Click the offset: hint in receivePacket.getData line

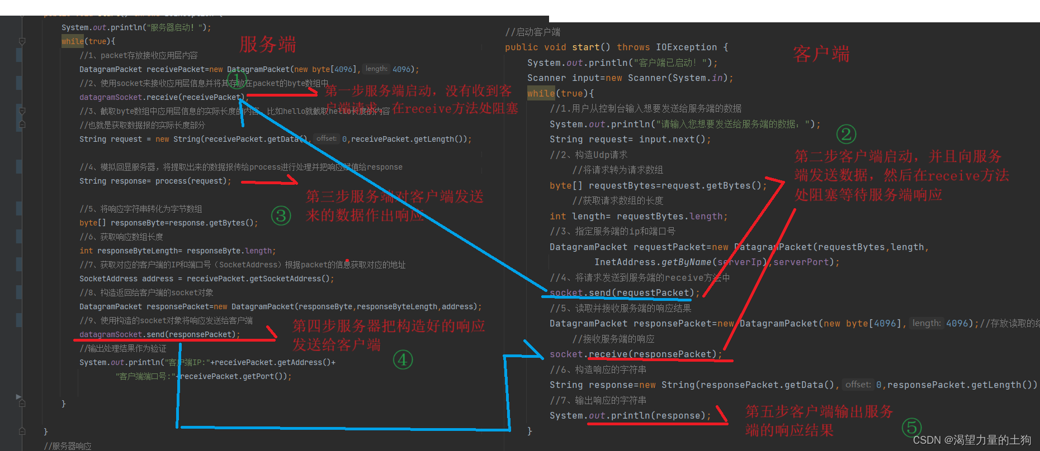[327, 138]
